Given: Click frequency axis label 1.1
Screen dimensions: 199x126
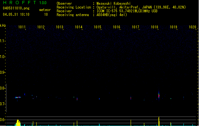Looking at the screenshot, I should coord(3,41).
